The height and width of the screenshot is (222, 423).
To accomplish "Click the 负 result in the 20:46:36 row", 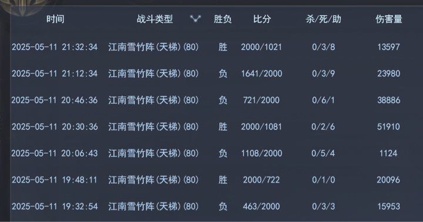I will tap(223, 100).
